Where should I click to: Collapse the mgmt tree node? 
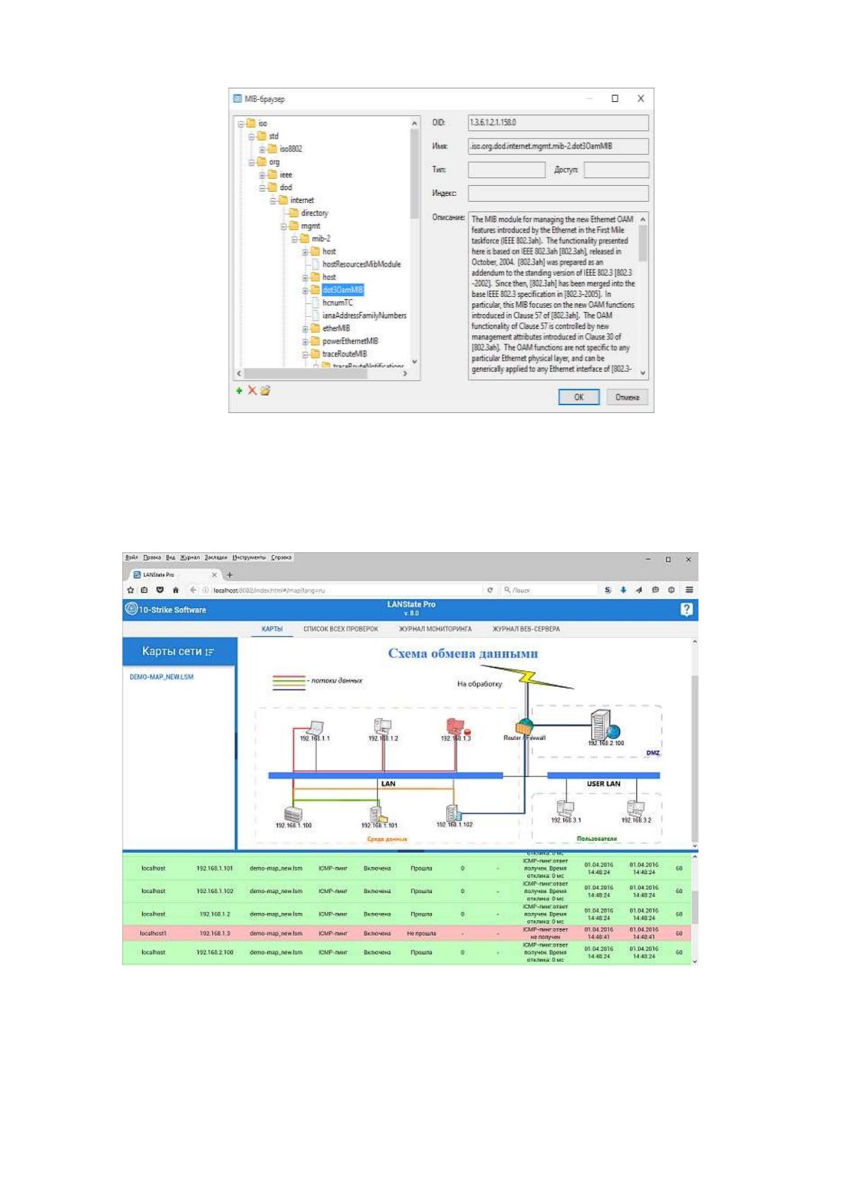[284, 226]
